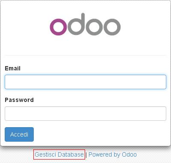
Task: Focus the Email input field
Action: 85,82
